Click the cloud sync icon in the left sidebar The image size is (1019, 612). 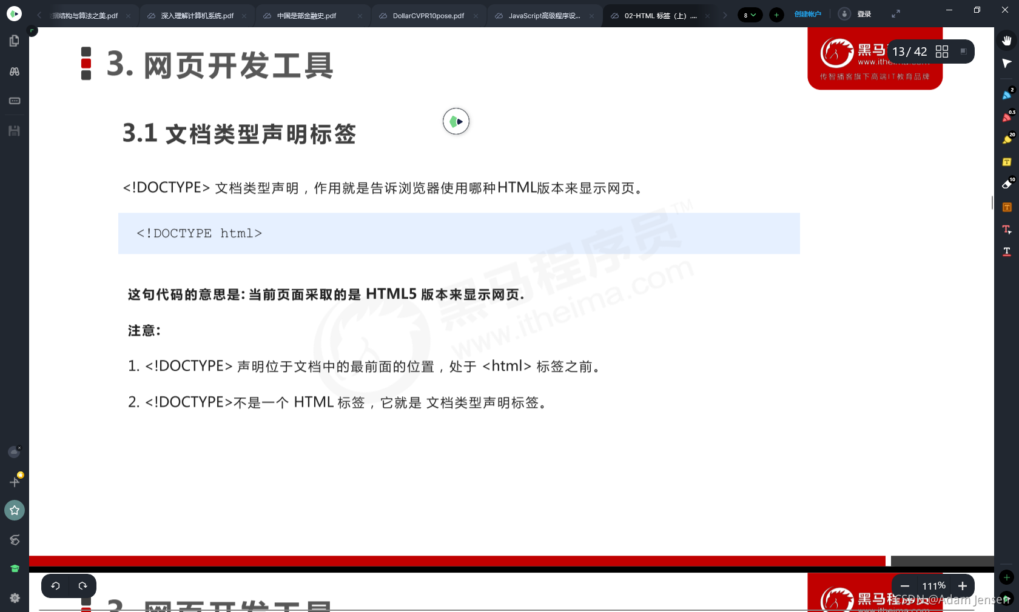tap(15, 451)
